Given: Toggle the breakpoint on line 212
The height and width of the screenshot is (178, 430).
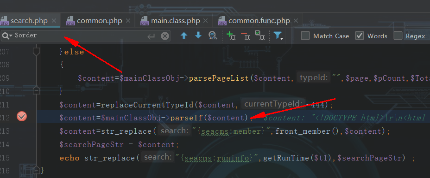Looking at the screenshot, I should point(22,117).
